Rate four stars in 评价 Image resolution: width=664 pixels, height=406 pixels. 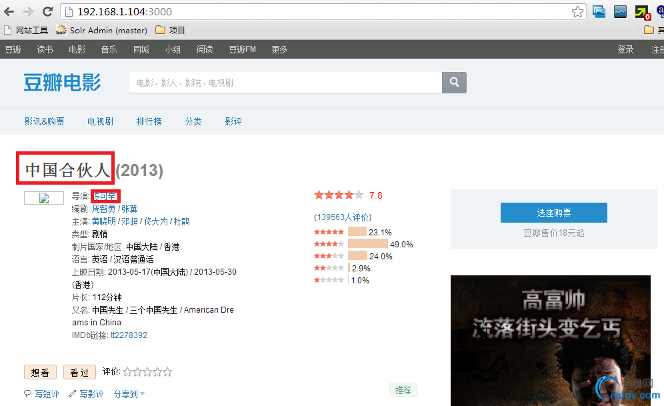[157, 372]
